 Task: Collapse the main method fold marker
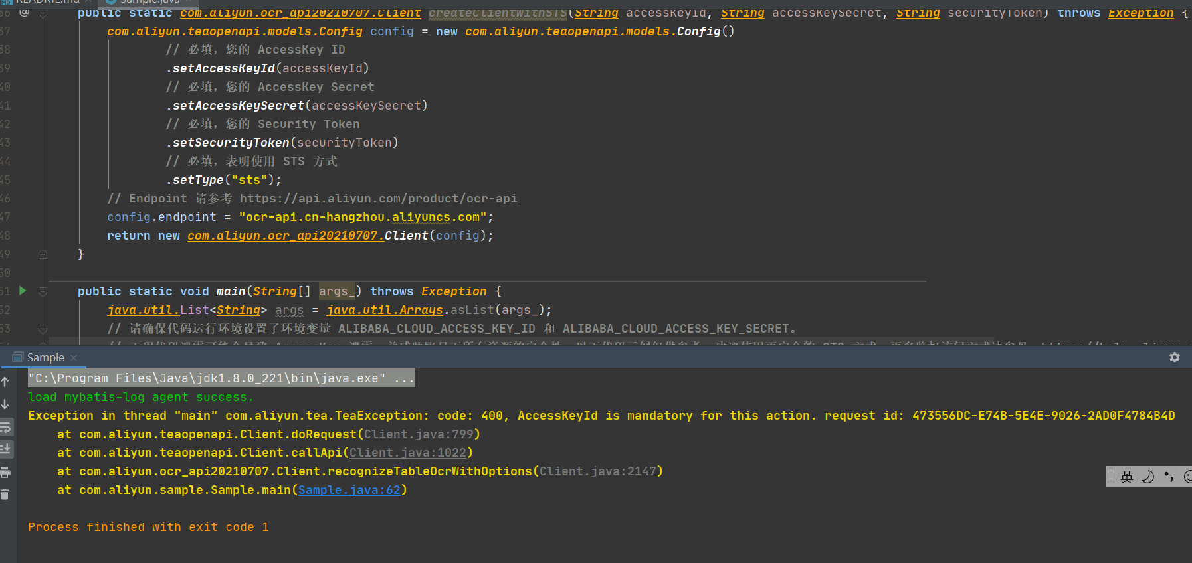[x=43, y=291]
